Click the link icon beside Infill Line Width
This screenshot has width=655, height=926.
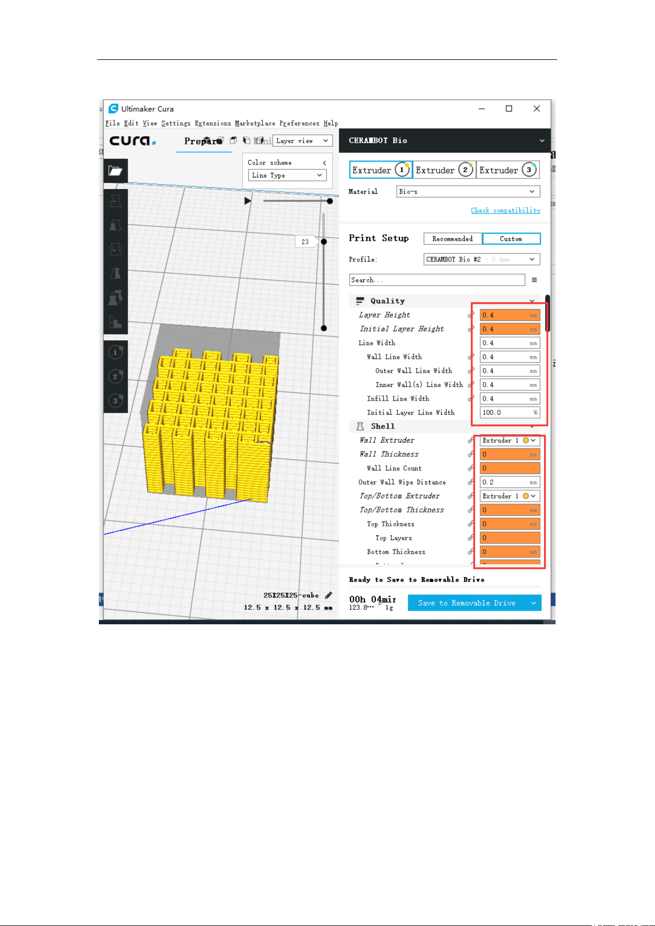click(x=471, y=398)
